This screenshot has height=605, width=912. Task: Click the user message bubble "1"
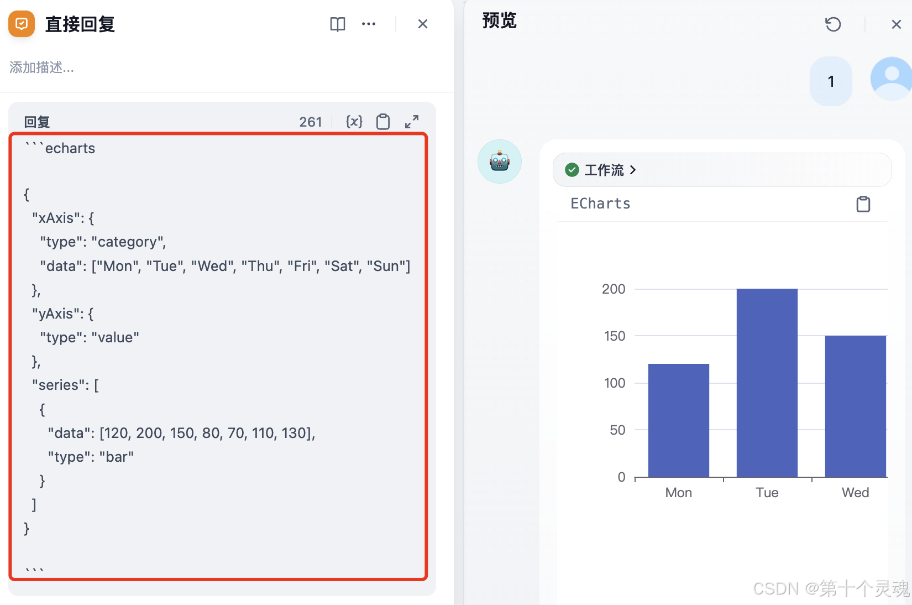click(831, 81)
